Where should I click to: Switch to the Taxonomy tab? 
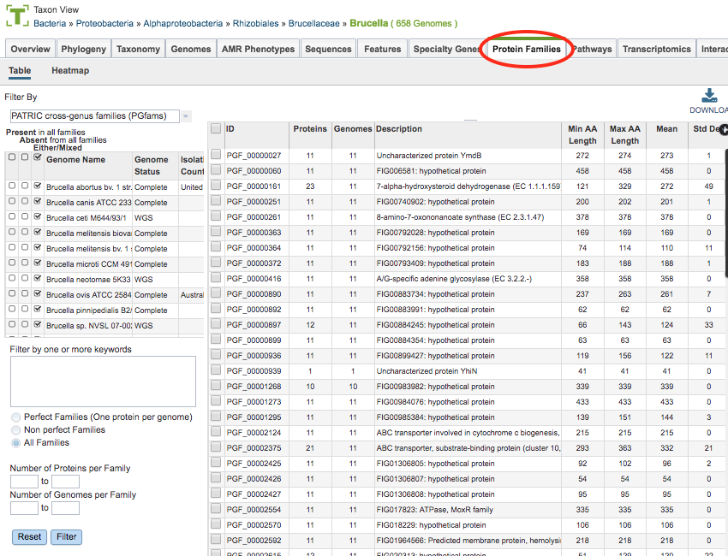[138, 49]
